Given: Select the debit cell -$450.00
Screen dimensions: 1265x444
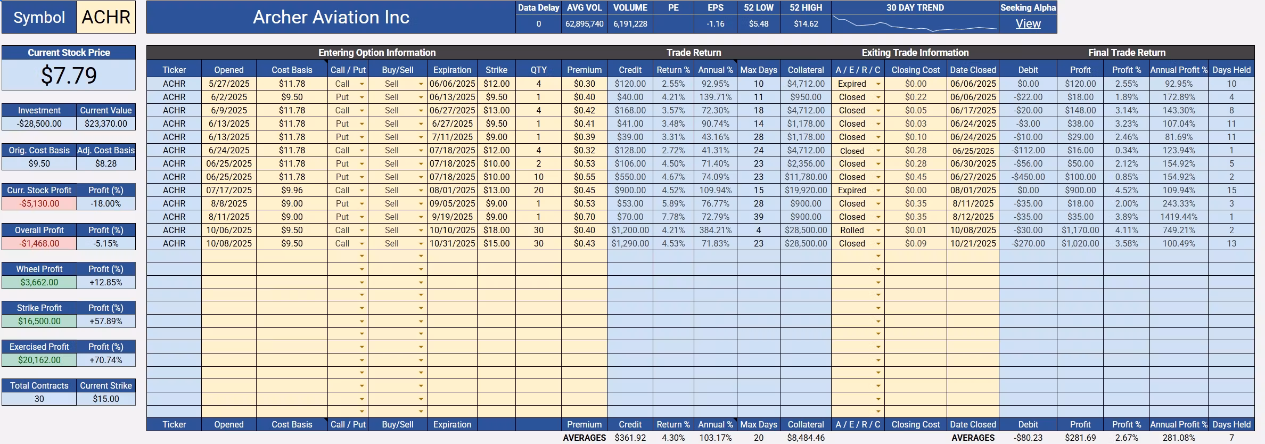Looking at the screenshot, I should pyautogui.click(x=1028, y=177).
